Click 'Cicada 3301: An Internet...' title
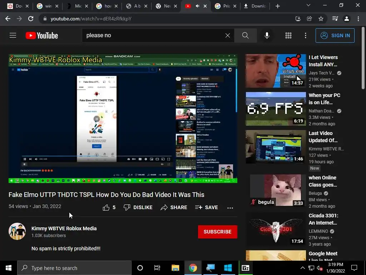The height and width of the screenshot is (275, 366). (x=323, y=219)
